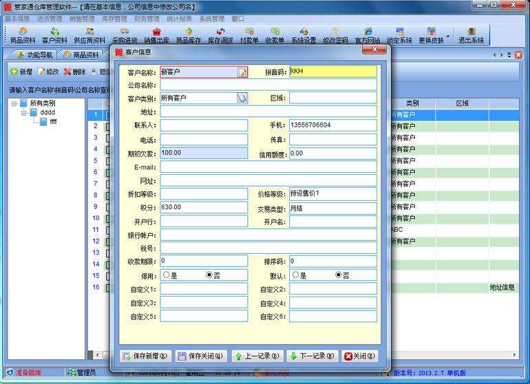
Task: Open 财务管理 menu
Action: (147, 19)
